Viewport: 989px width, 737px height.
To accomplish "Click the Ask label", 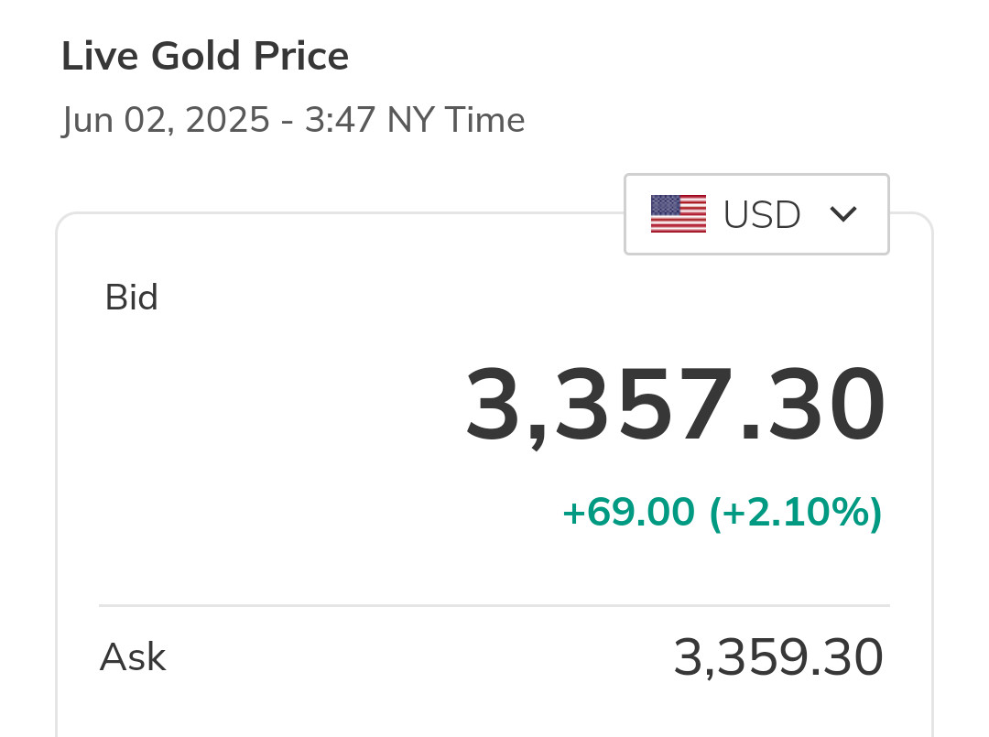I will point(133,657).
